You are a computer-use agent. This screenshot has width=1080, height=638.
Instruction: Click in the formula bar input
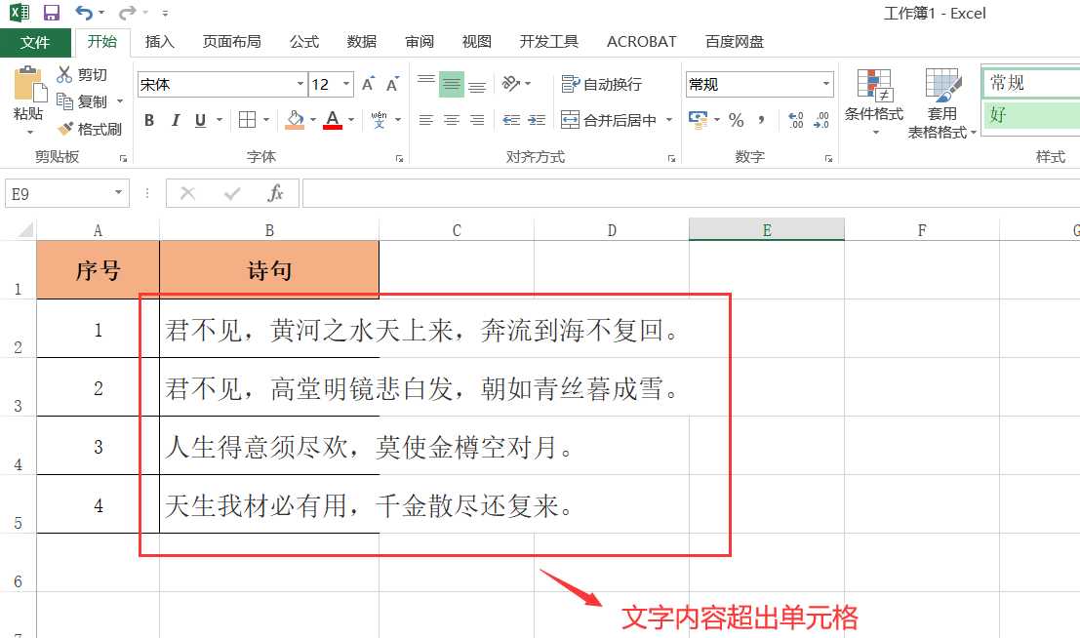[691, 193]
